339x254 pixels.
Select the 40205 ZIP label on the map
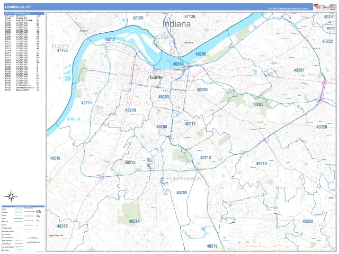[258, 104]
